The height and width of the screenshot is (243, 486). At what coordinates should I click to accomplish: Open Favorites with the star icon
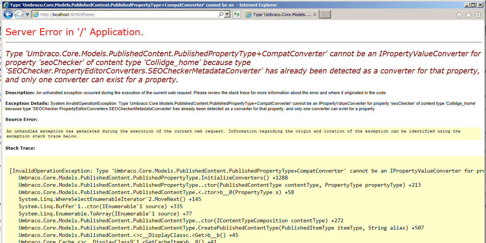tap(468, 15)
